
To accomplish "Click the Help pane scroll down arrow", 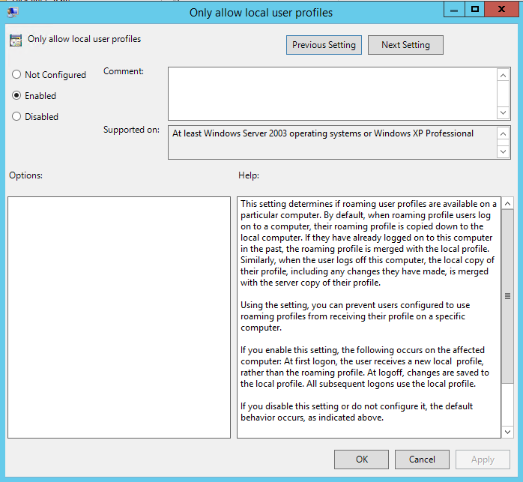I will coord(507,432).
